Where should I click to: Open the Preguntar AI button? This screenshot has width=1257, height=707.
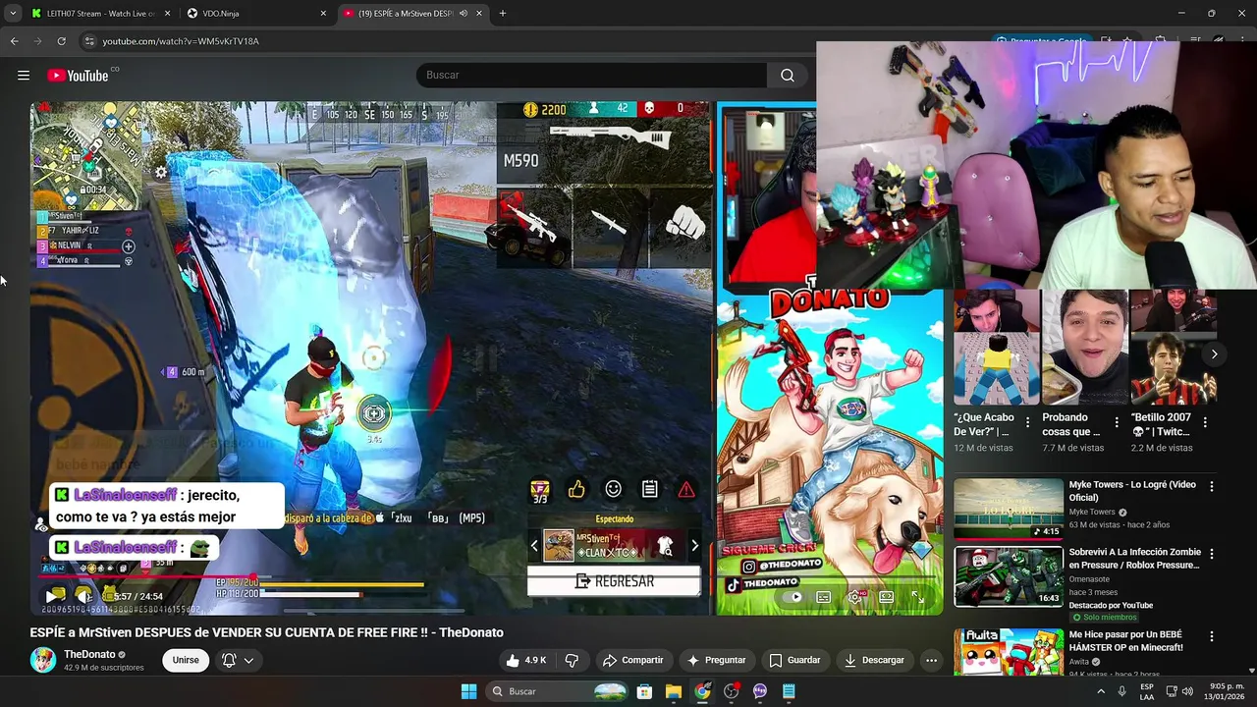(716, 660)
